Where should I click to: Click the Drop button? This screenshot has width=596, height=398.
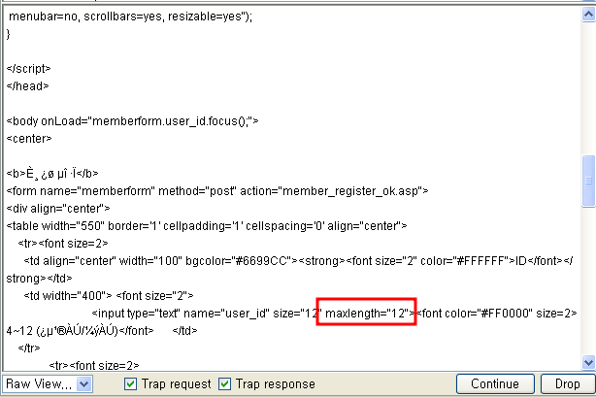[x=568, y=384]
